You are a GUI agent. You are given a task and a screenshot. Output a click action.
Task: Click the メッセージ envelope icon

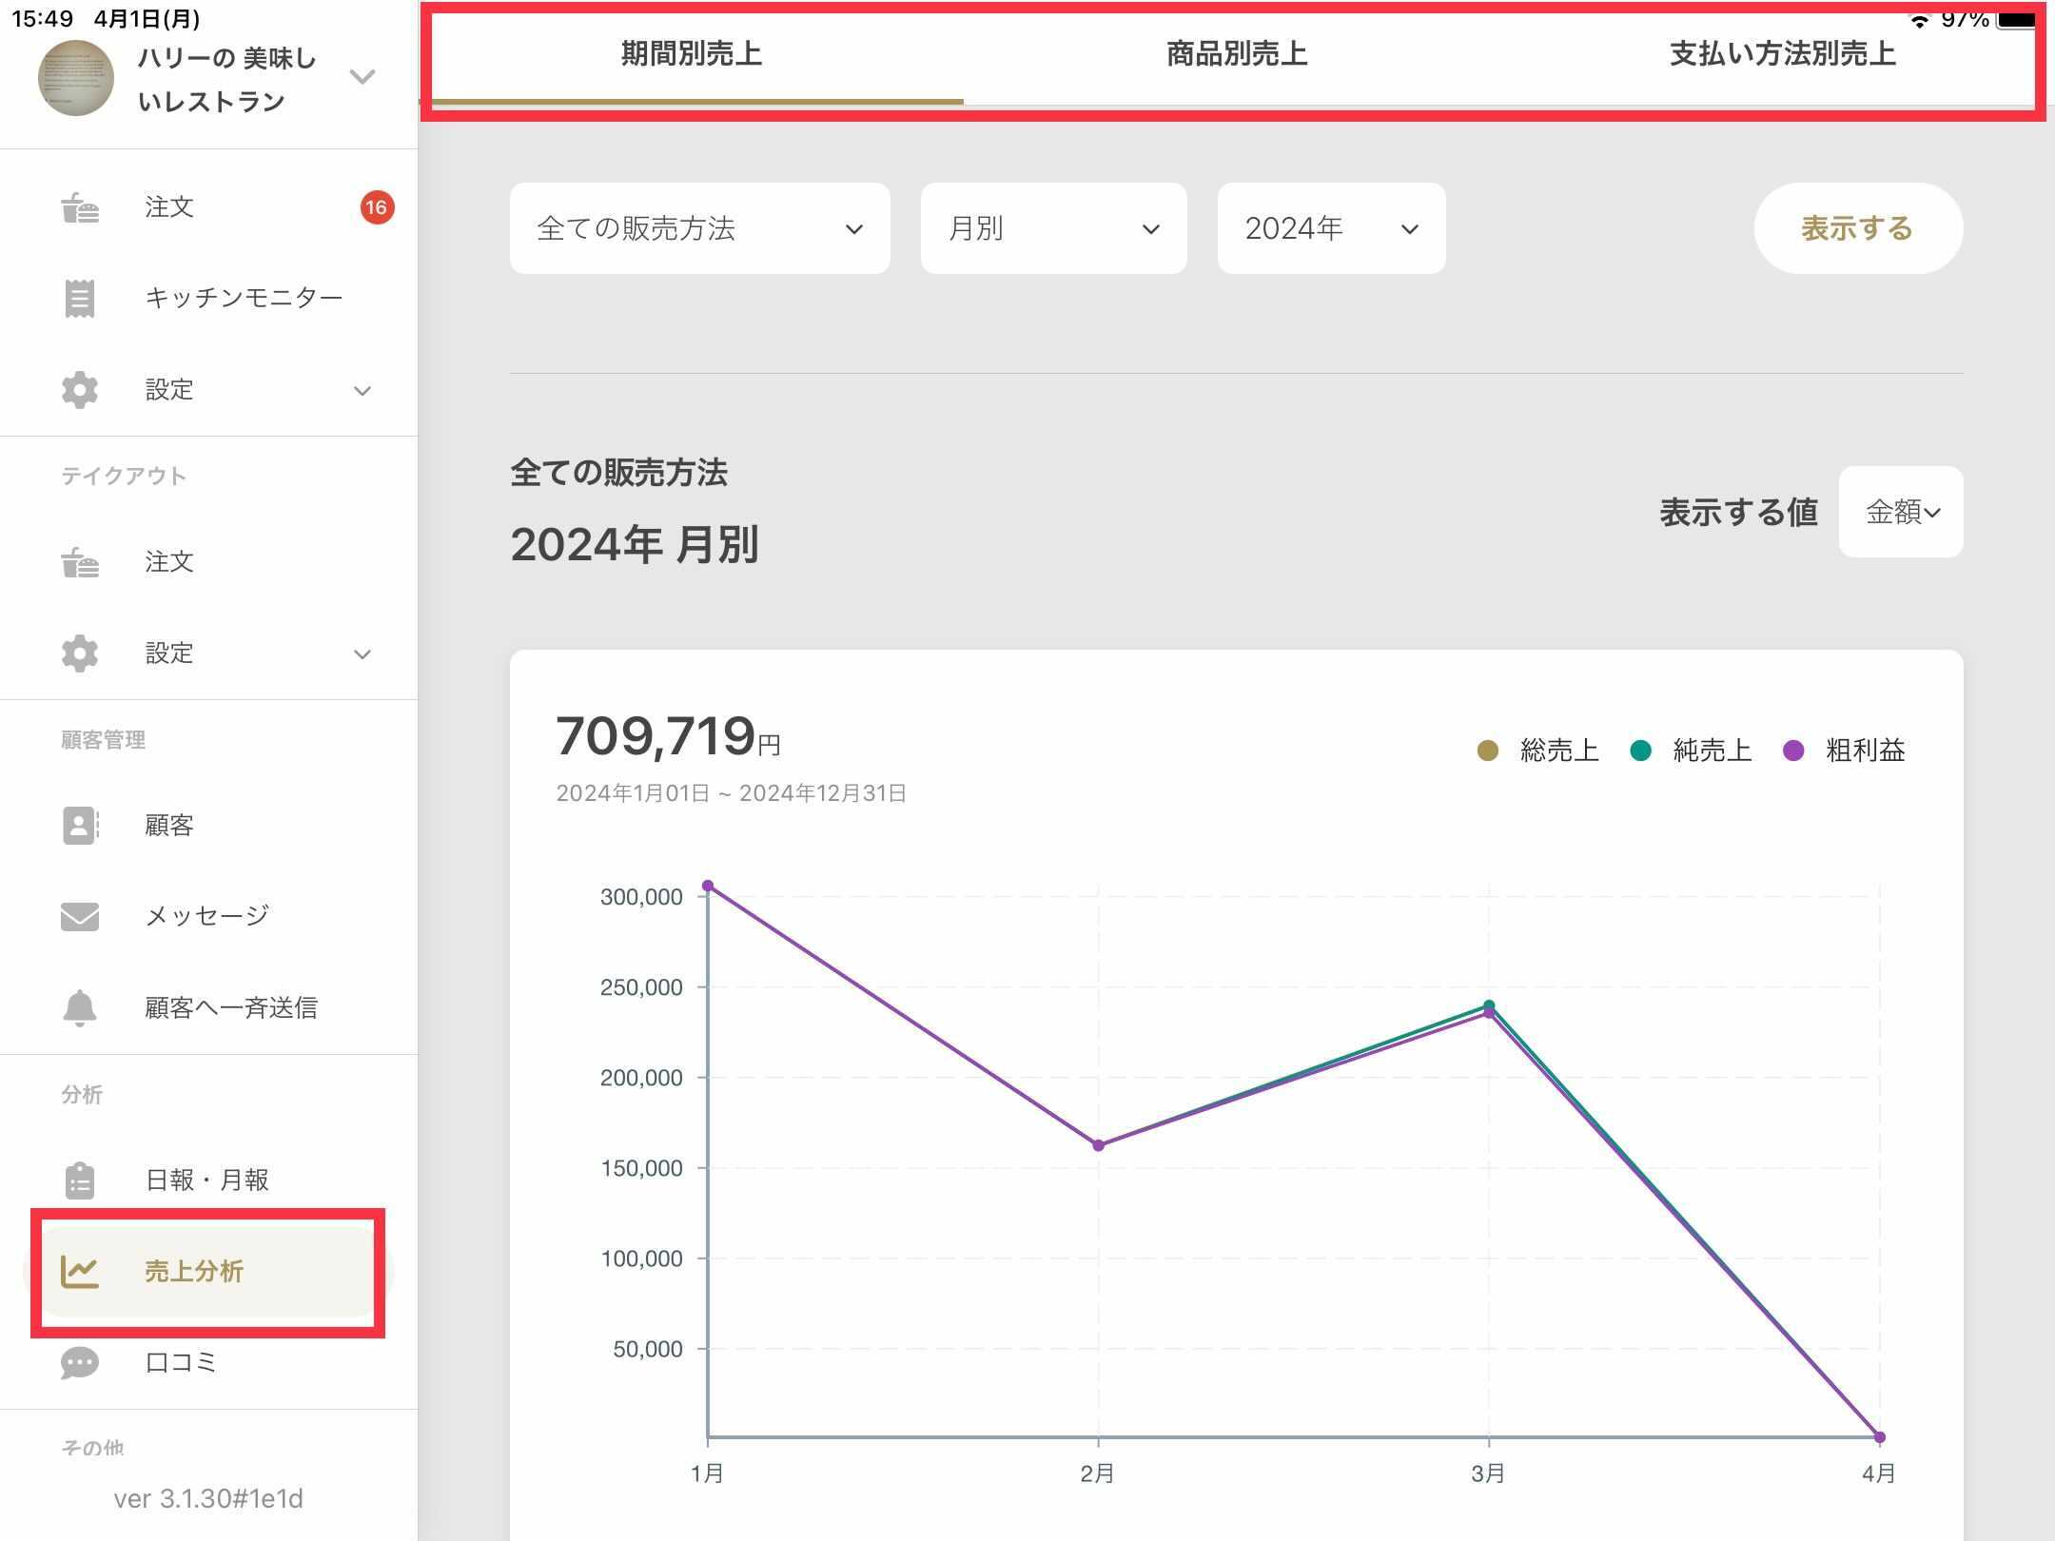pos(80,917)
